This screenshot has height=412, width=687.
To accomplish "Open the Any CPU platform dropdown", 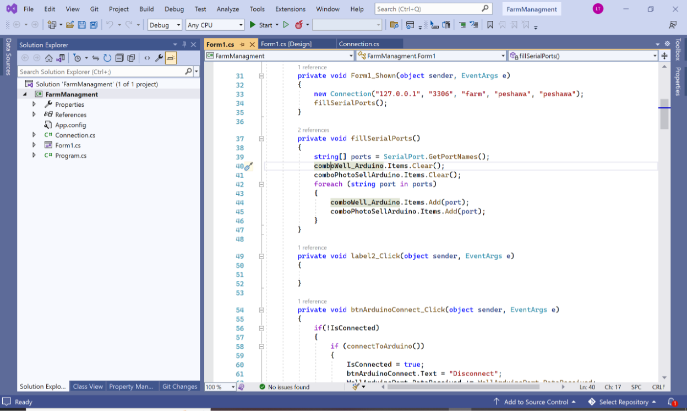I will click(215, 25).
